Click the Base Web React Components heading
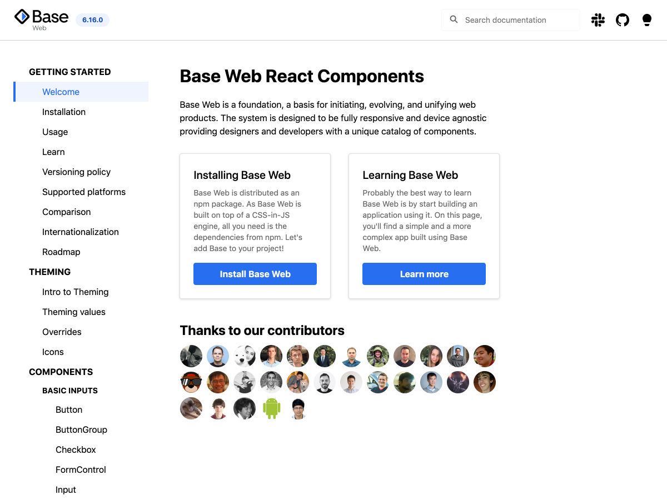This screenshot has height=500, width=667. tap(302, 76)
